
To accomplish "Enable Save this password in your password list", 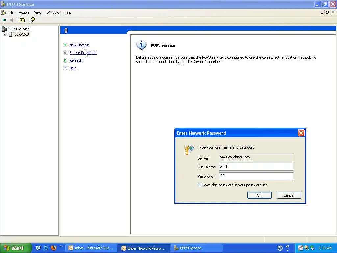I will pos(200,185).
